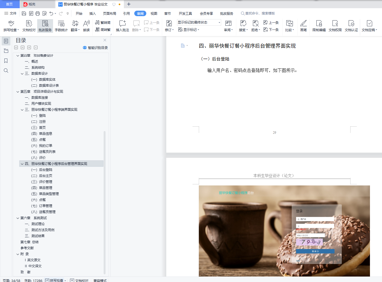The image size is (382, 282).
Task: Collapse the 第六章 系统测试 node
Action: pos(18,218)
